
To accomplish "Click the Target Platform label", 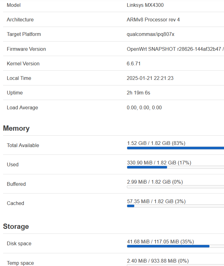I will (x=24, y=34).
